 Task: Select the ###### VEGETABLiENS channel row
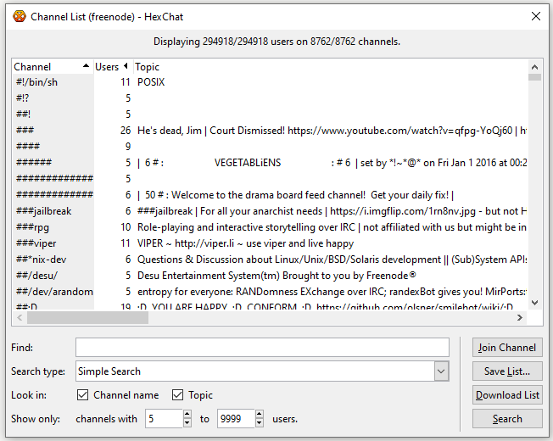coord(270,163)
